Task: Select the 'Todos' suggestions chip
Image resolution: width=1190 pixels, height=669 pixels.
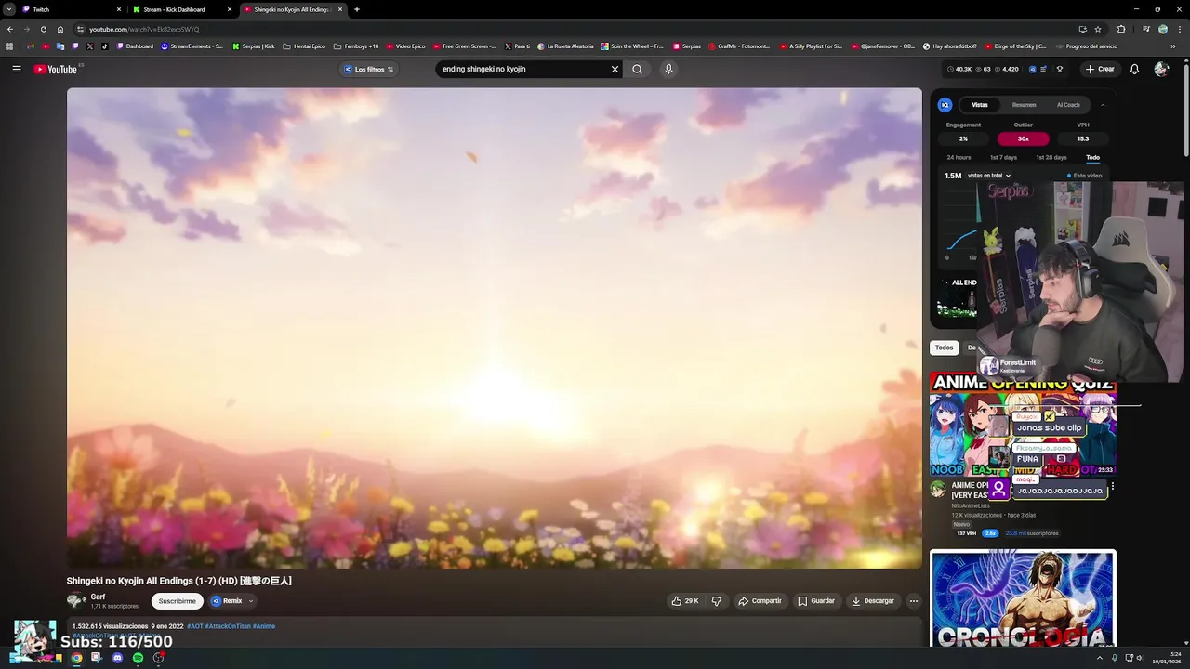Action: (x=944, y=348)
